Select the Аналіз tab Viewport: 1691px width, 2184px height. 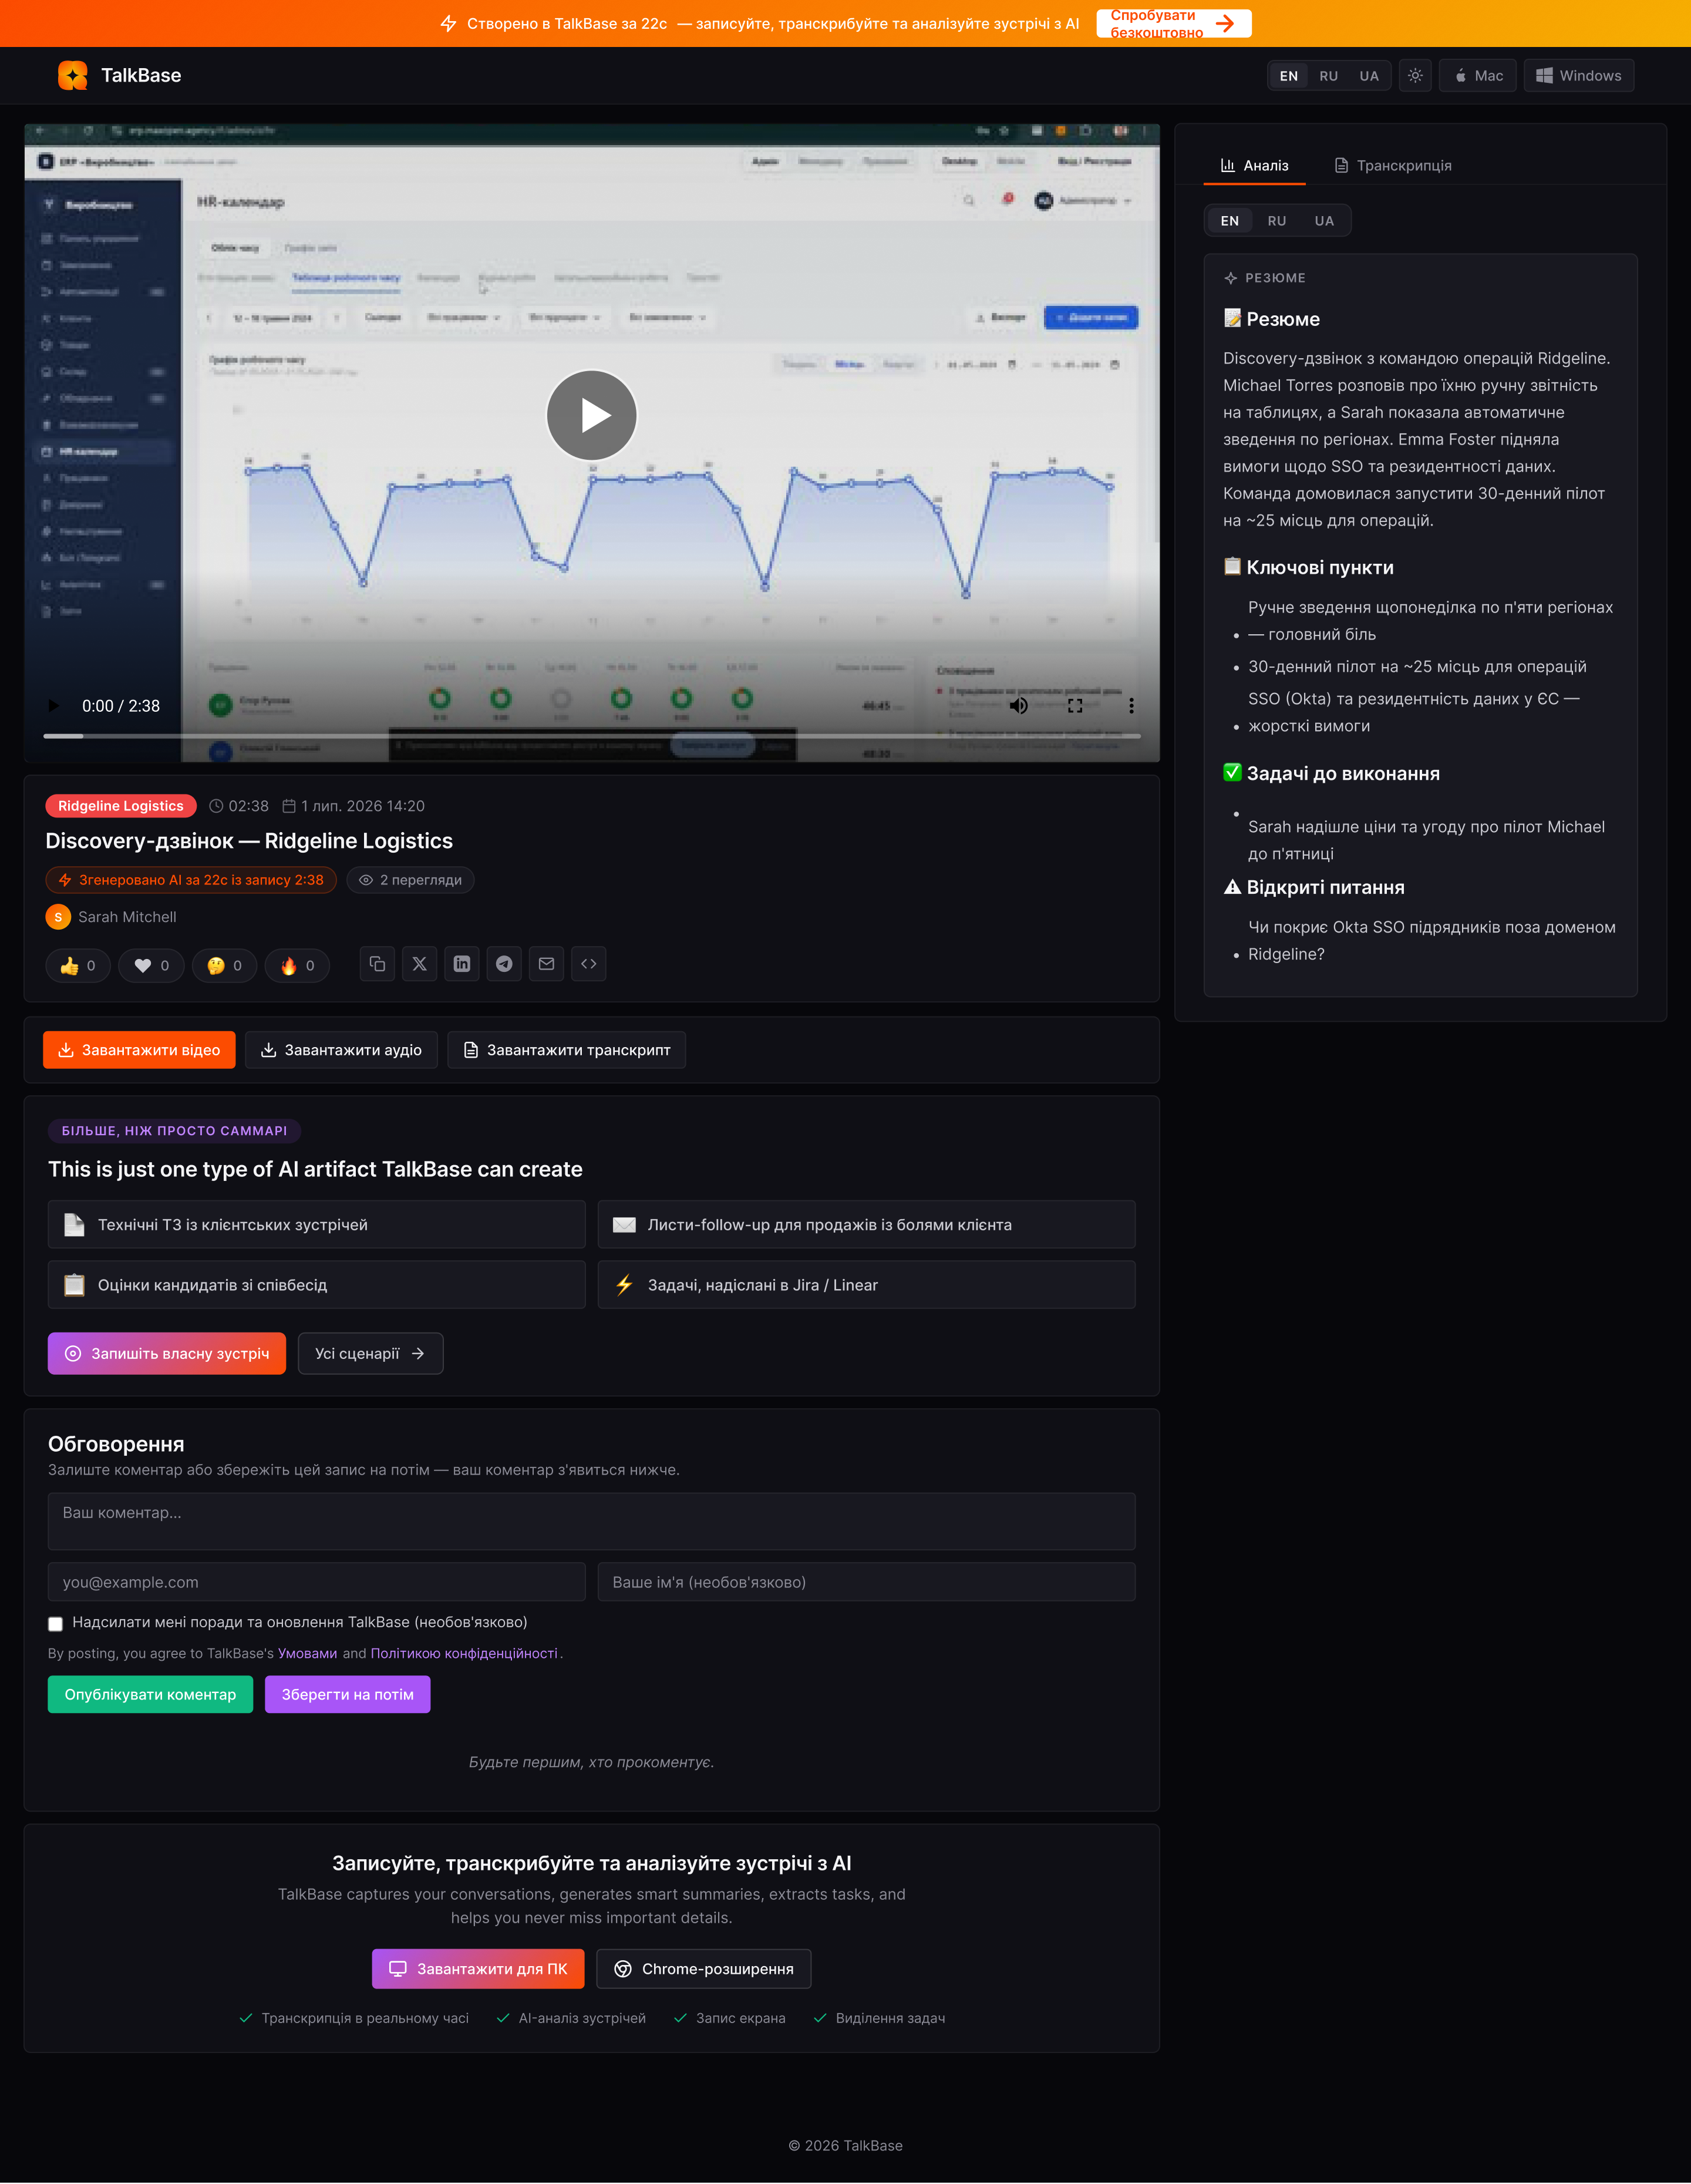coord(1255,166)
